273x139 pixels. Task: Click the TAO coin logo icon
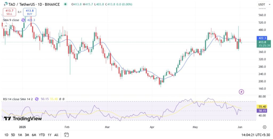coord(3,5)
